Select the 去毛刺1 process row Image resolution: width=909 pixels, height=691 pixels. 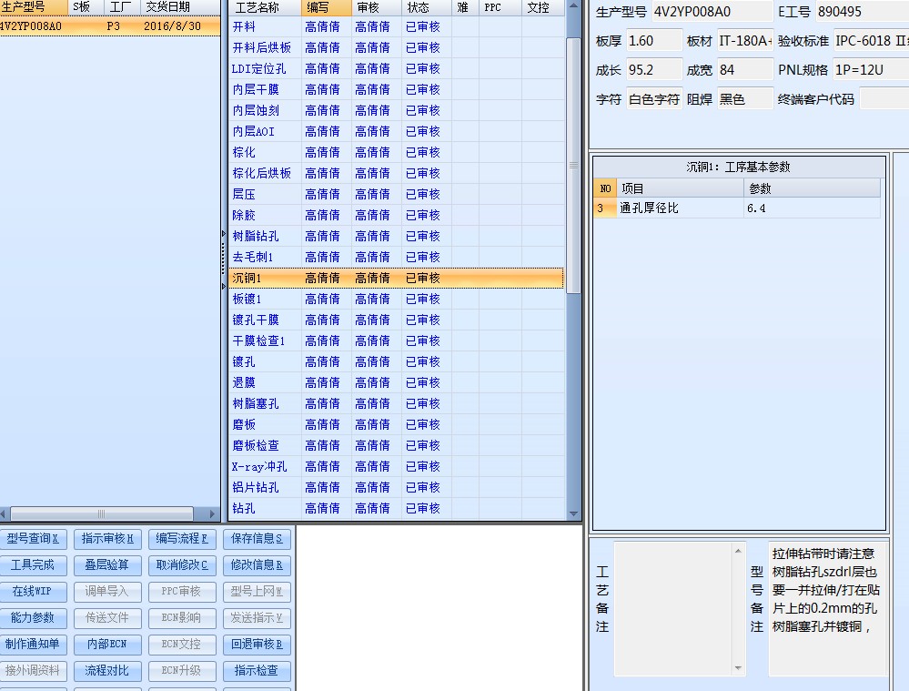[397, 257]
